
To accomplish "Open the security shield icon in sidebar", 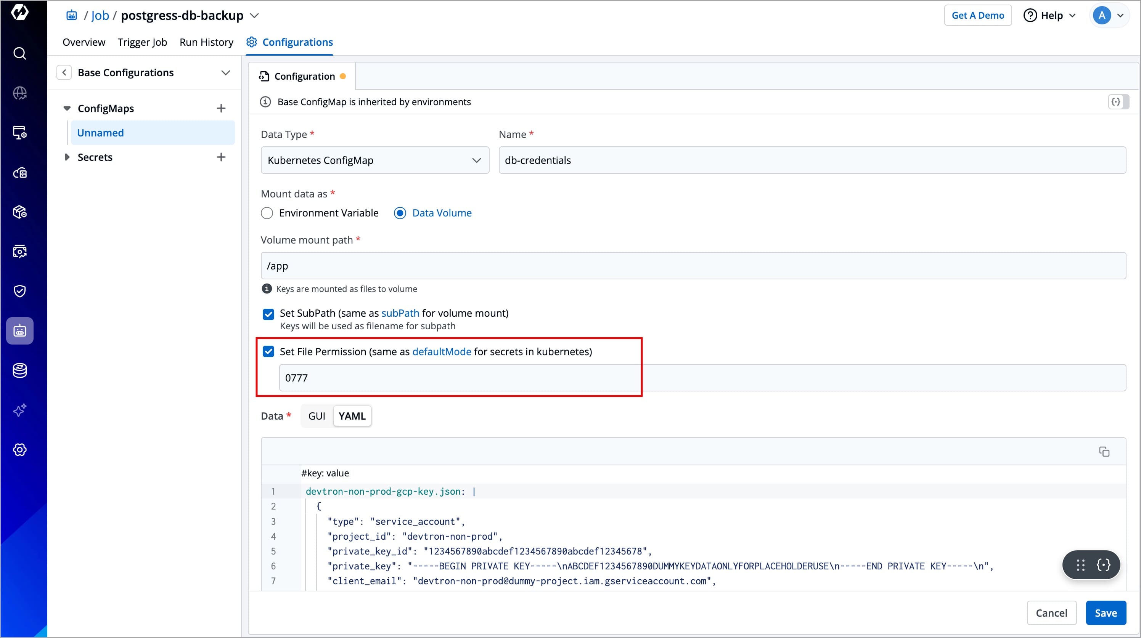I will tap(19, 291).
